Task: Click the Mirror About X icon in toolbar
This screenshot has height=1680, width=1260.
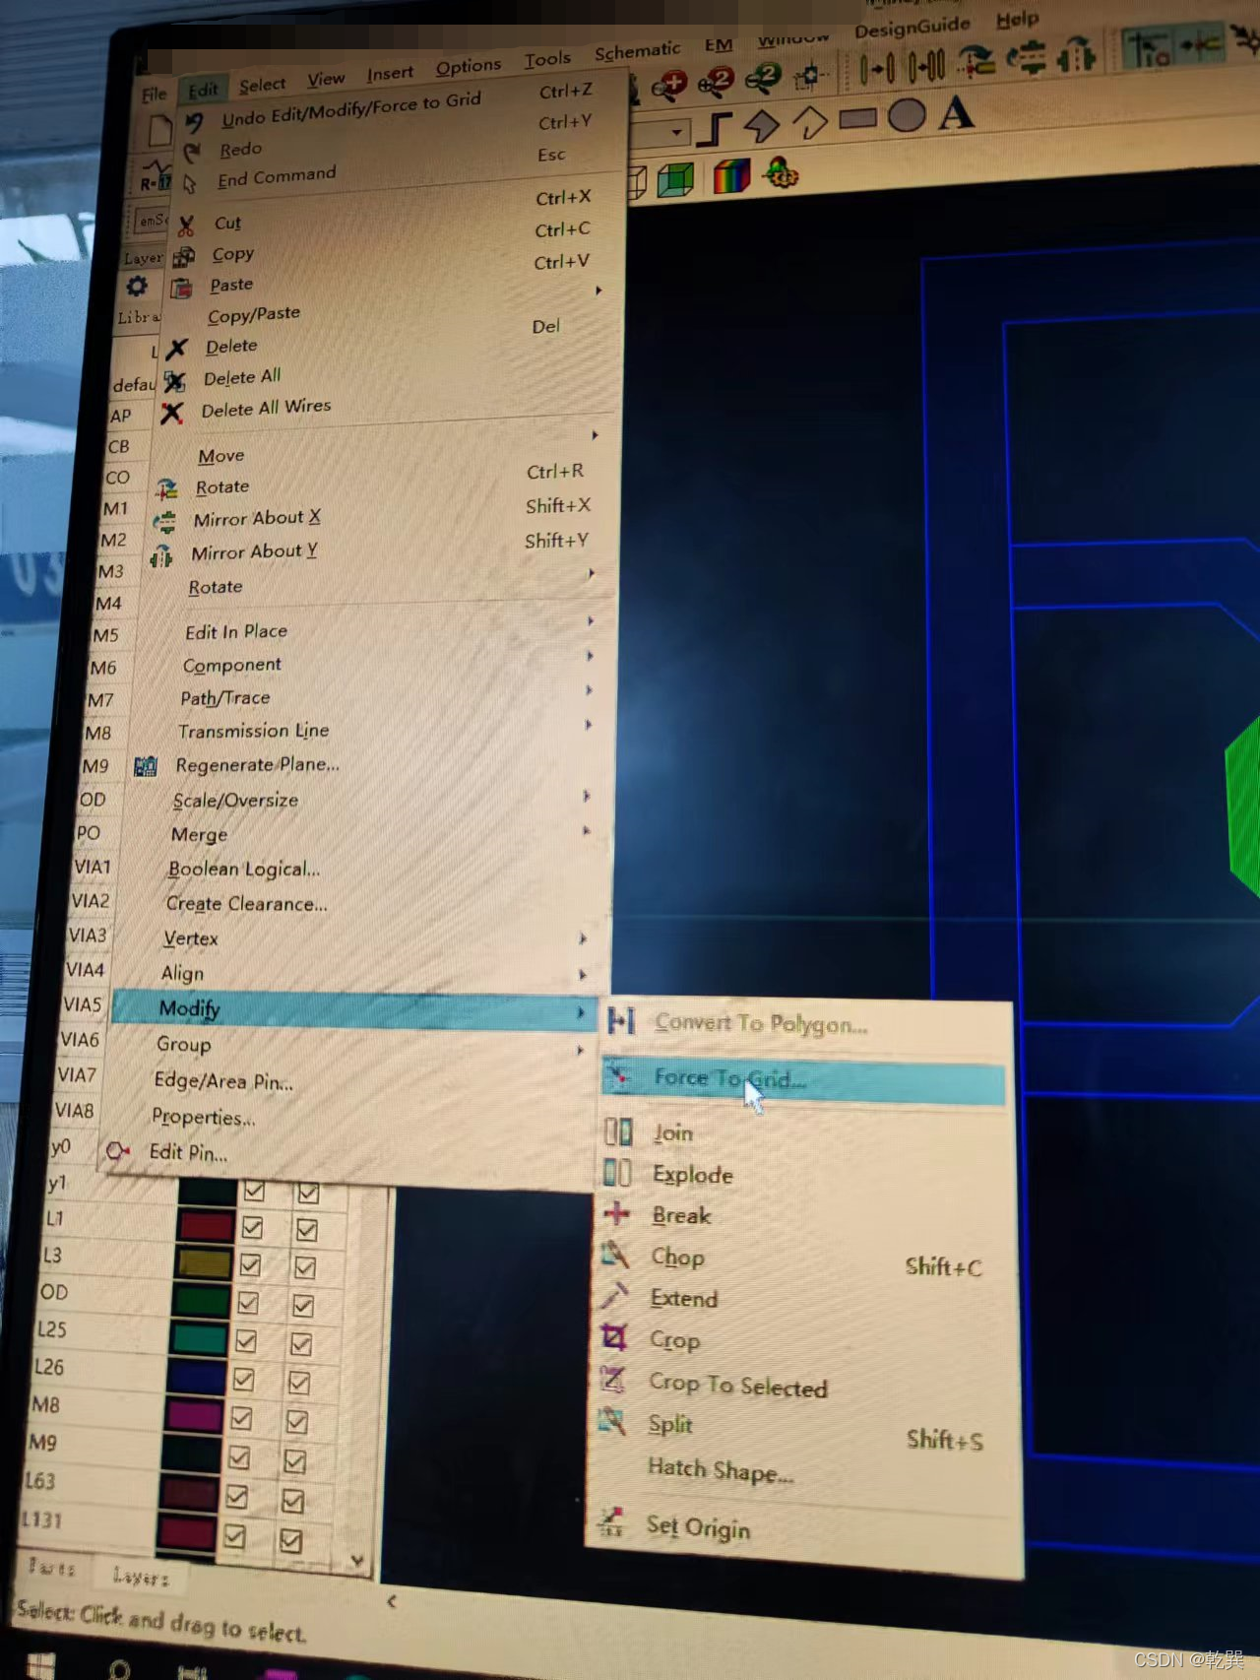Action: click(x=1027, y=57)
